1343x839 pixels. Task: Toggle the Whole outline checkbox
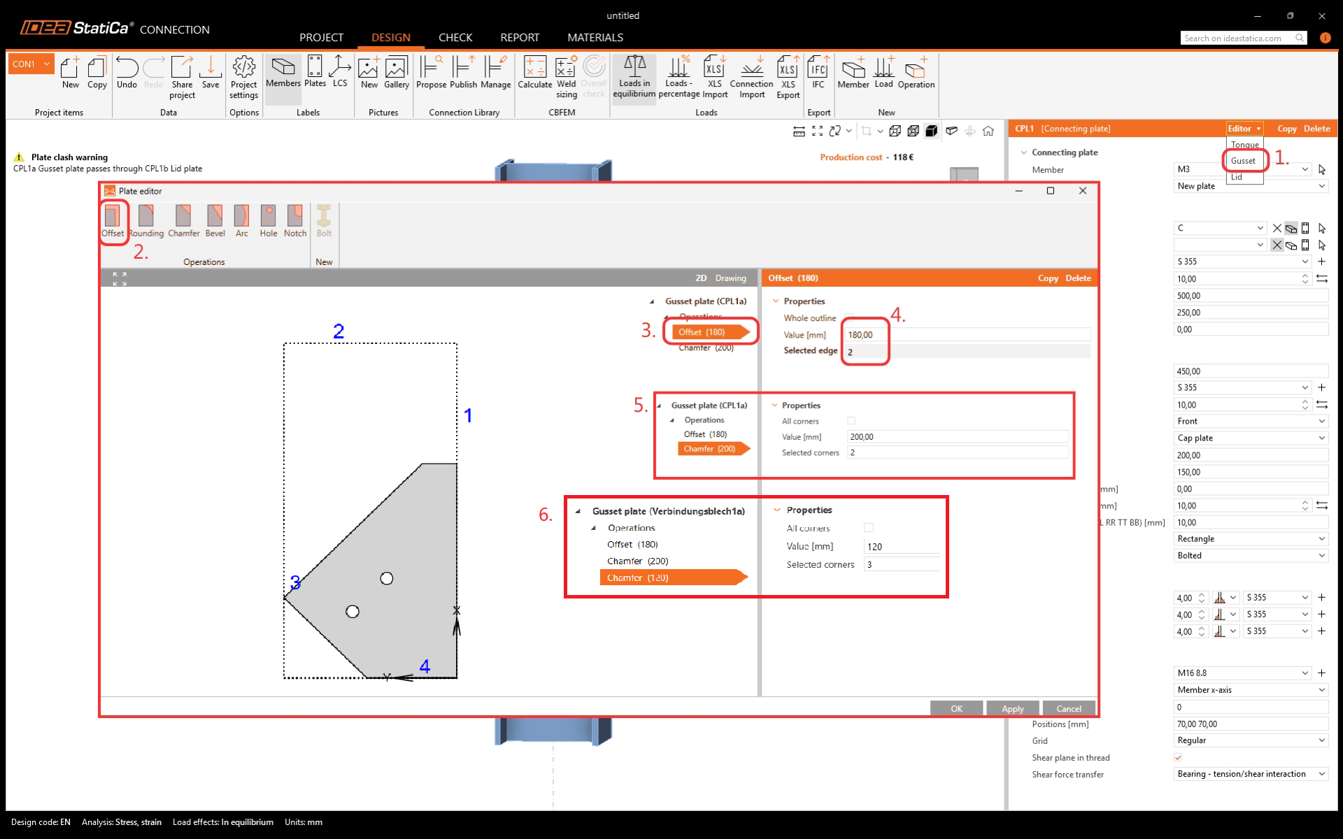pos(849,318)
